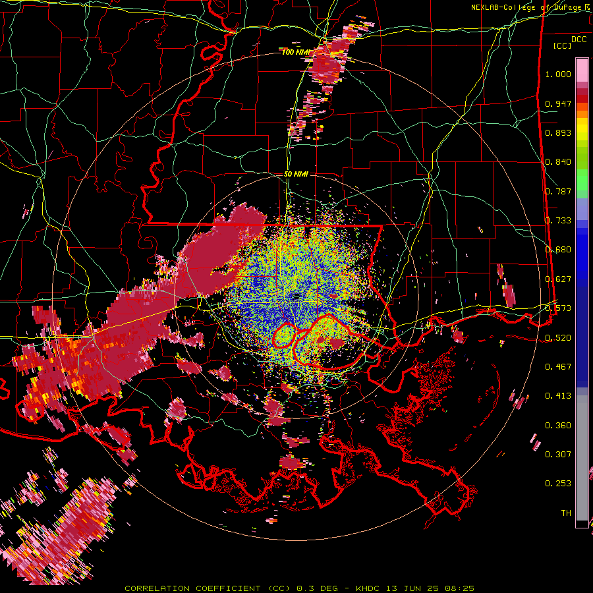593x593 pixels.
Task: Click the 50 NMI range ring label
Action: click(x=296, y=174)
